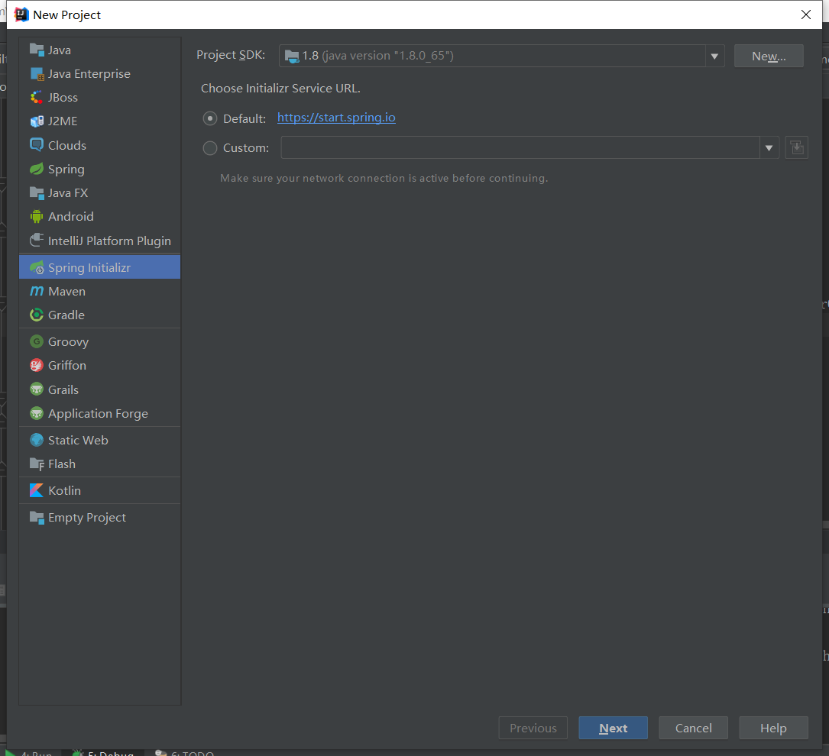Select the Android label text
Image resolution: width=829 pixels, height=756 pixels.
(71, 217)
